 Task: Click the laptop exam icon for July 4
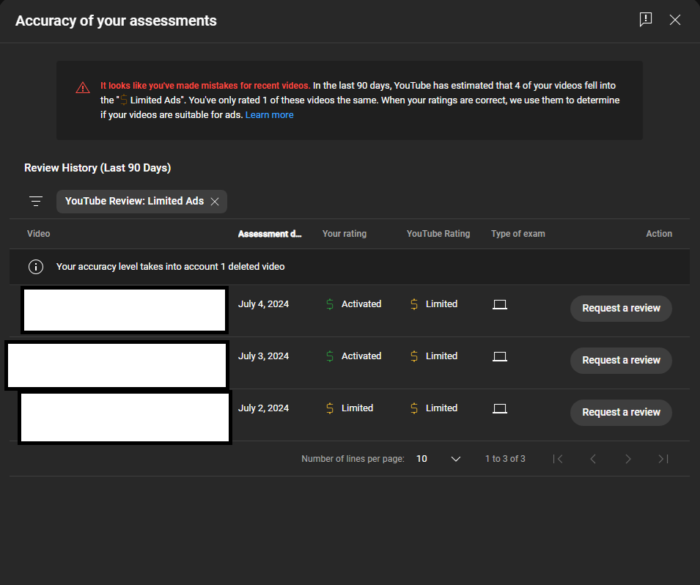(x=500, y=304)
